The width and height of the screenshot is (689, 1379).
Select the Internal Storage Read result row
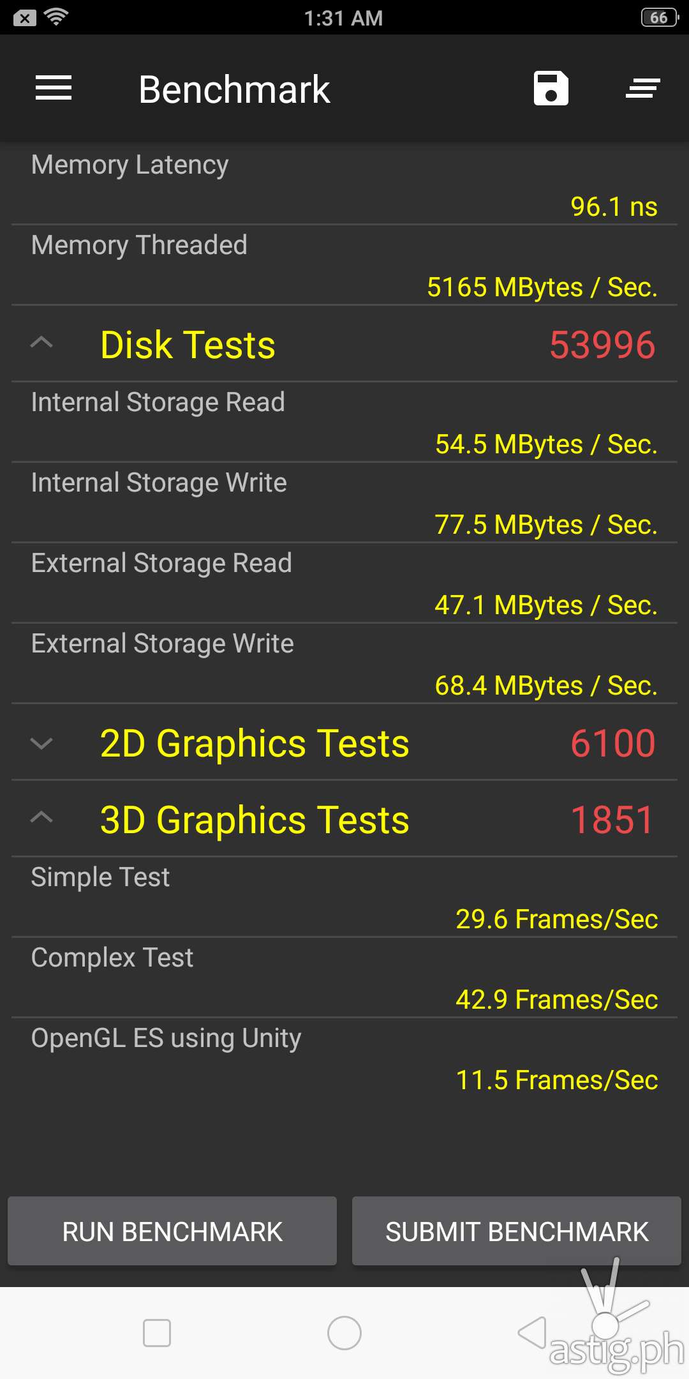click(344, 423)
